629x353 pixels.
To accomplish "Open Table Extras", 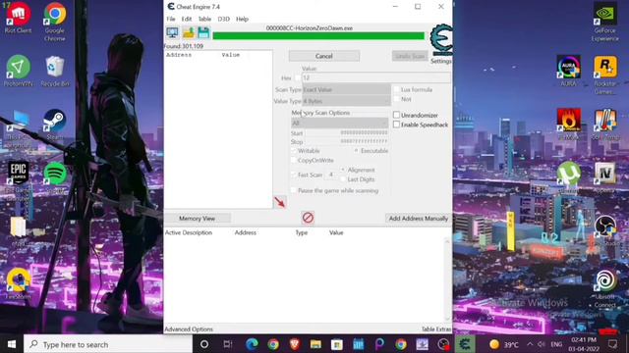I will (x=436, y=329).
